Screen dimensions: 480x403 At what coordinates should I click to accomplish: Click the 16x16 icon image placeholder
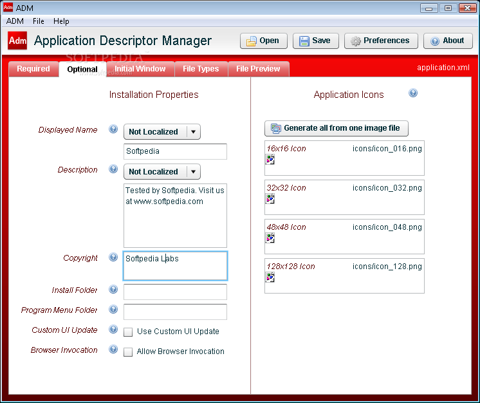coord(270,160)
